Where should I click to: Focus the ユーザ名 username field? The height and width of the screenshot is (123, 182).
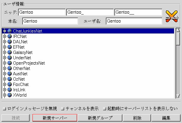tap(134, 21)
